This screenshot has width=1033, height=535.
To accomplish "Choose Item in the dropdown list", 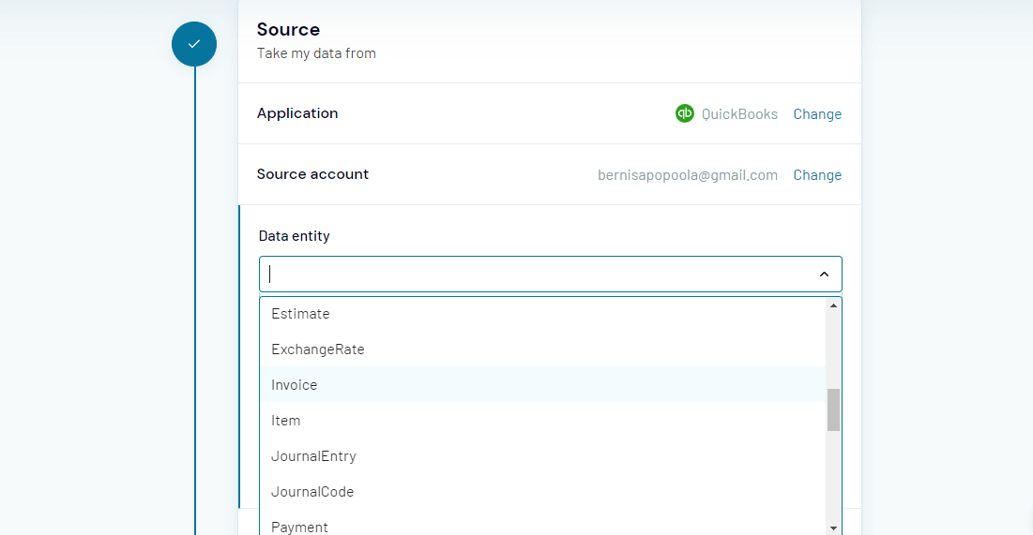I will click(x=543, y=421).
